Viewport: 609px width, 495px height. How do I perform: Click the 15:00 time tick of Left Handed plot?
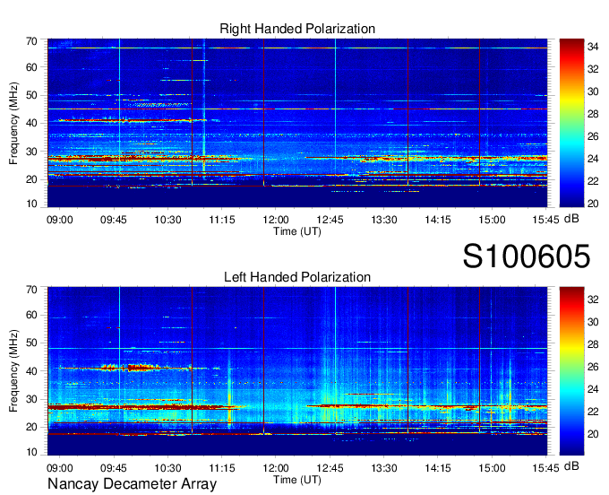pos(492,468)
